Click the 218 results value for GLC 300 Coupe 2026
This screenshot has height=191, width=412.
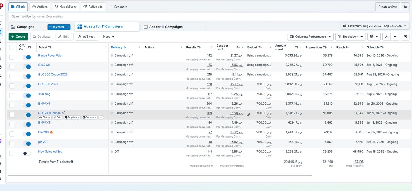[209, 74]
